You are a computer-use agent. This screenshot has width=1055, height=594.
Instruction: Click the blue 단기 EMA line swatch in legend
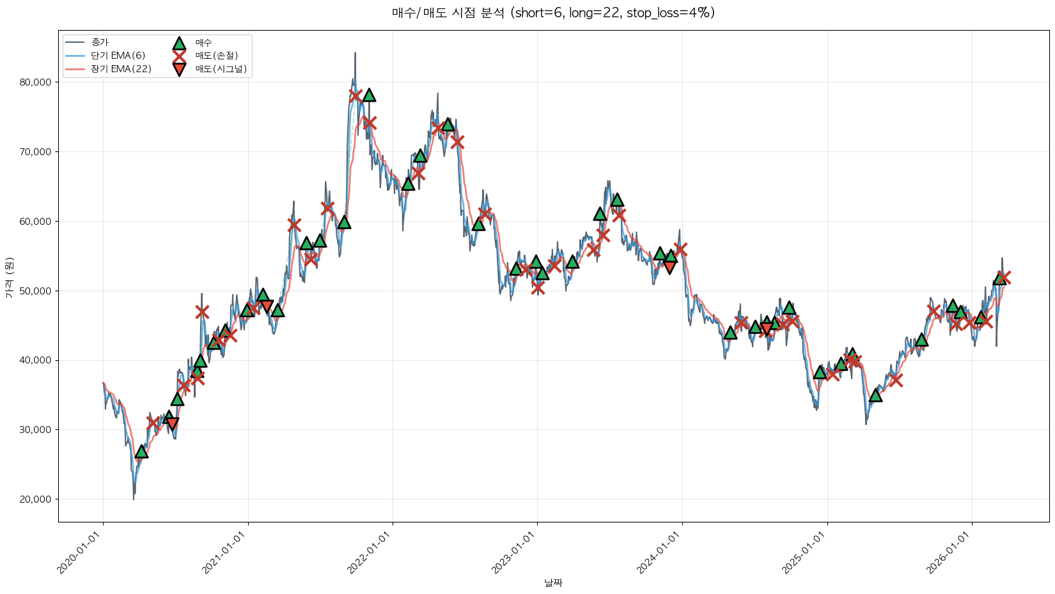[75, 56]
